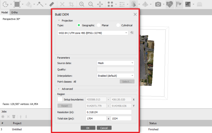Click the Zoom In magnifier icon
This screenshot has height=133, width=212.
(81, 4)
